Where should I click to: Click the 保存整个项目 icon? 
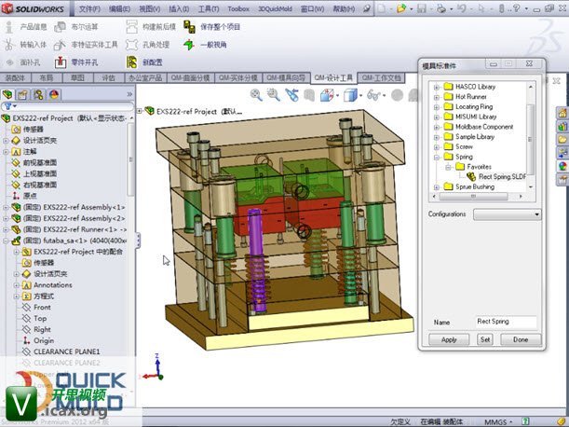pos(189,26)
